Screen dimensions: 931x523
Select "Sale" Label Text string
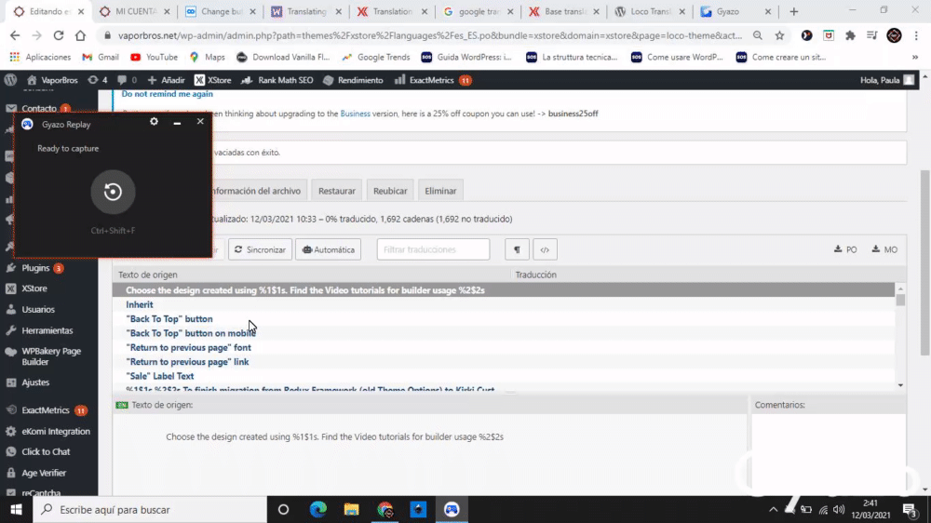504,376
